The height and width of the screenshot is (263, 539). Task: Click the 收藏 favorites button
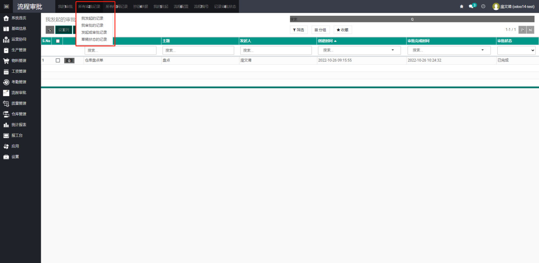tap(342, 30)
